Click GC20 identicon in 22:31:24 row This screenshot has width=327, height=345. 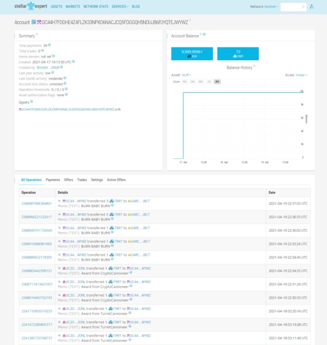pos(64,282)
